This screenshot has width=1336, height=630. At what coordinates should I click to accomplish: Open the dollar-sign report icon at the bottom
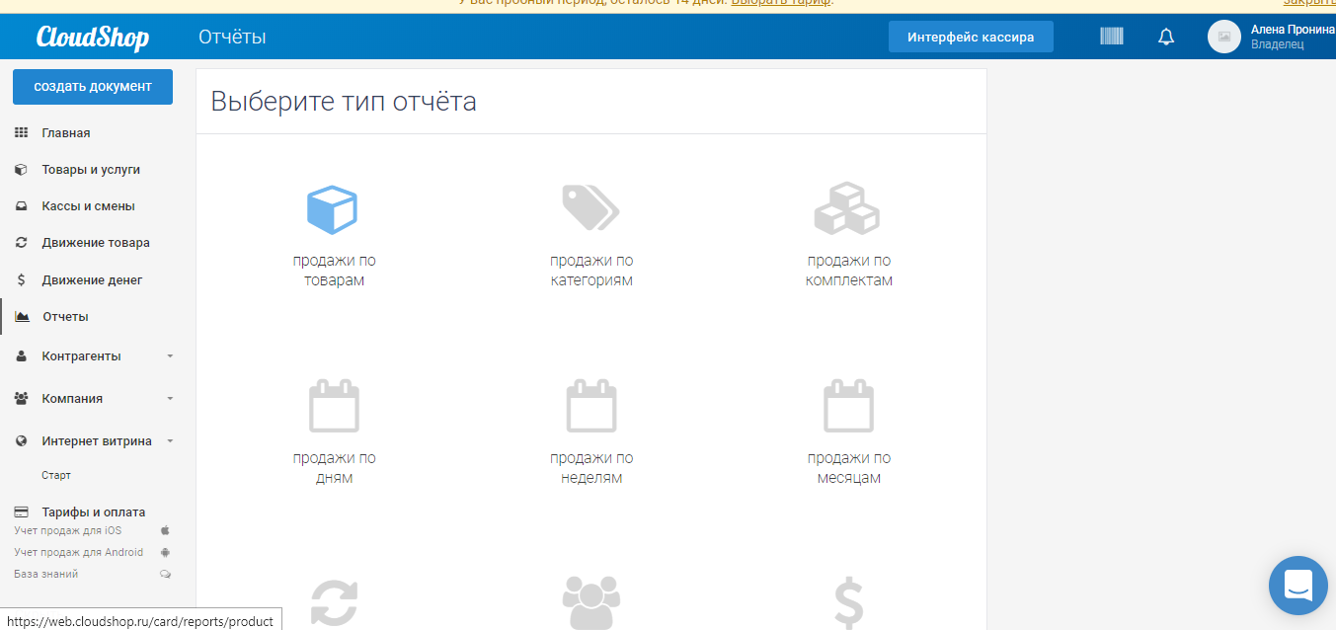point(847,600)
